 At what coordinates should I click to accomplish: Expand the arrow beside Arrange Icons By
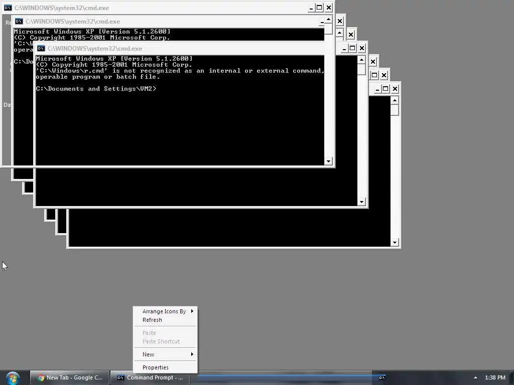192,311
